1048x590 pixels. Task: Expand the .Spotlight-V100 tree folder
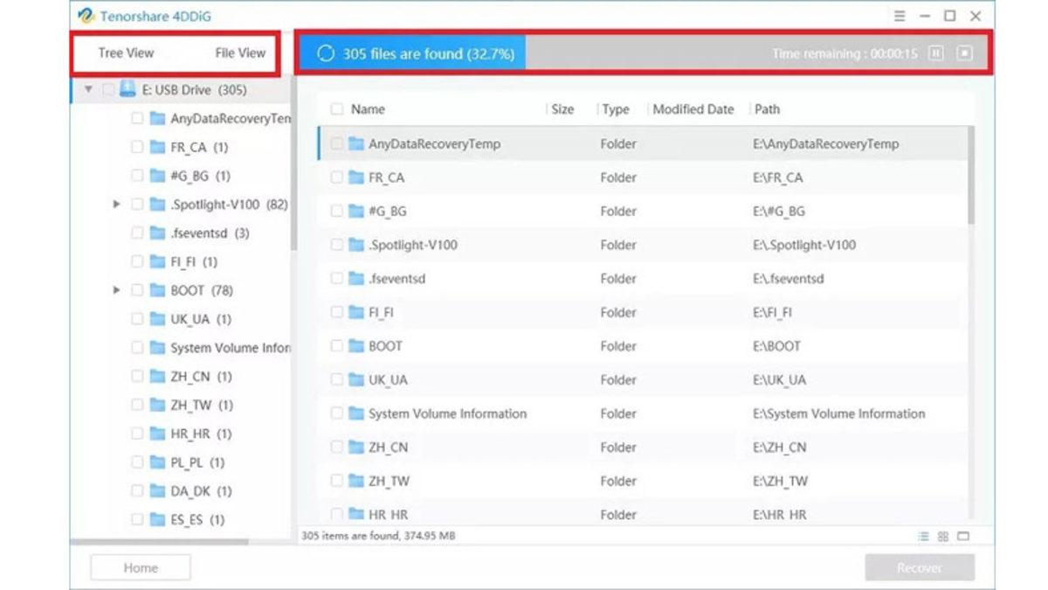point(116,205)
